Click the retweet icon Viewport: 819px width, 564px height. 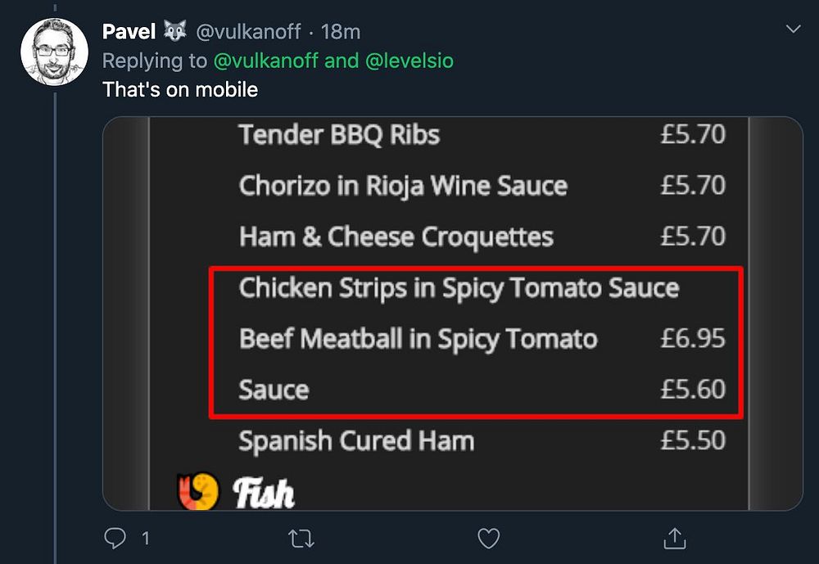click(302, 538)
